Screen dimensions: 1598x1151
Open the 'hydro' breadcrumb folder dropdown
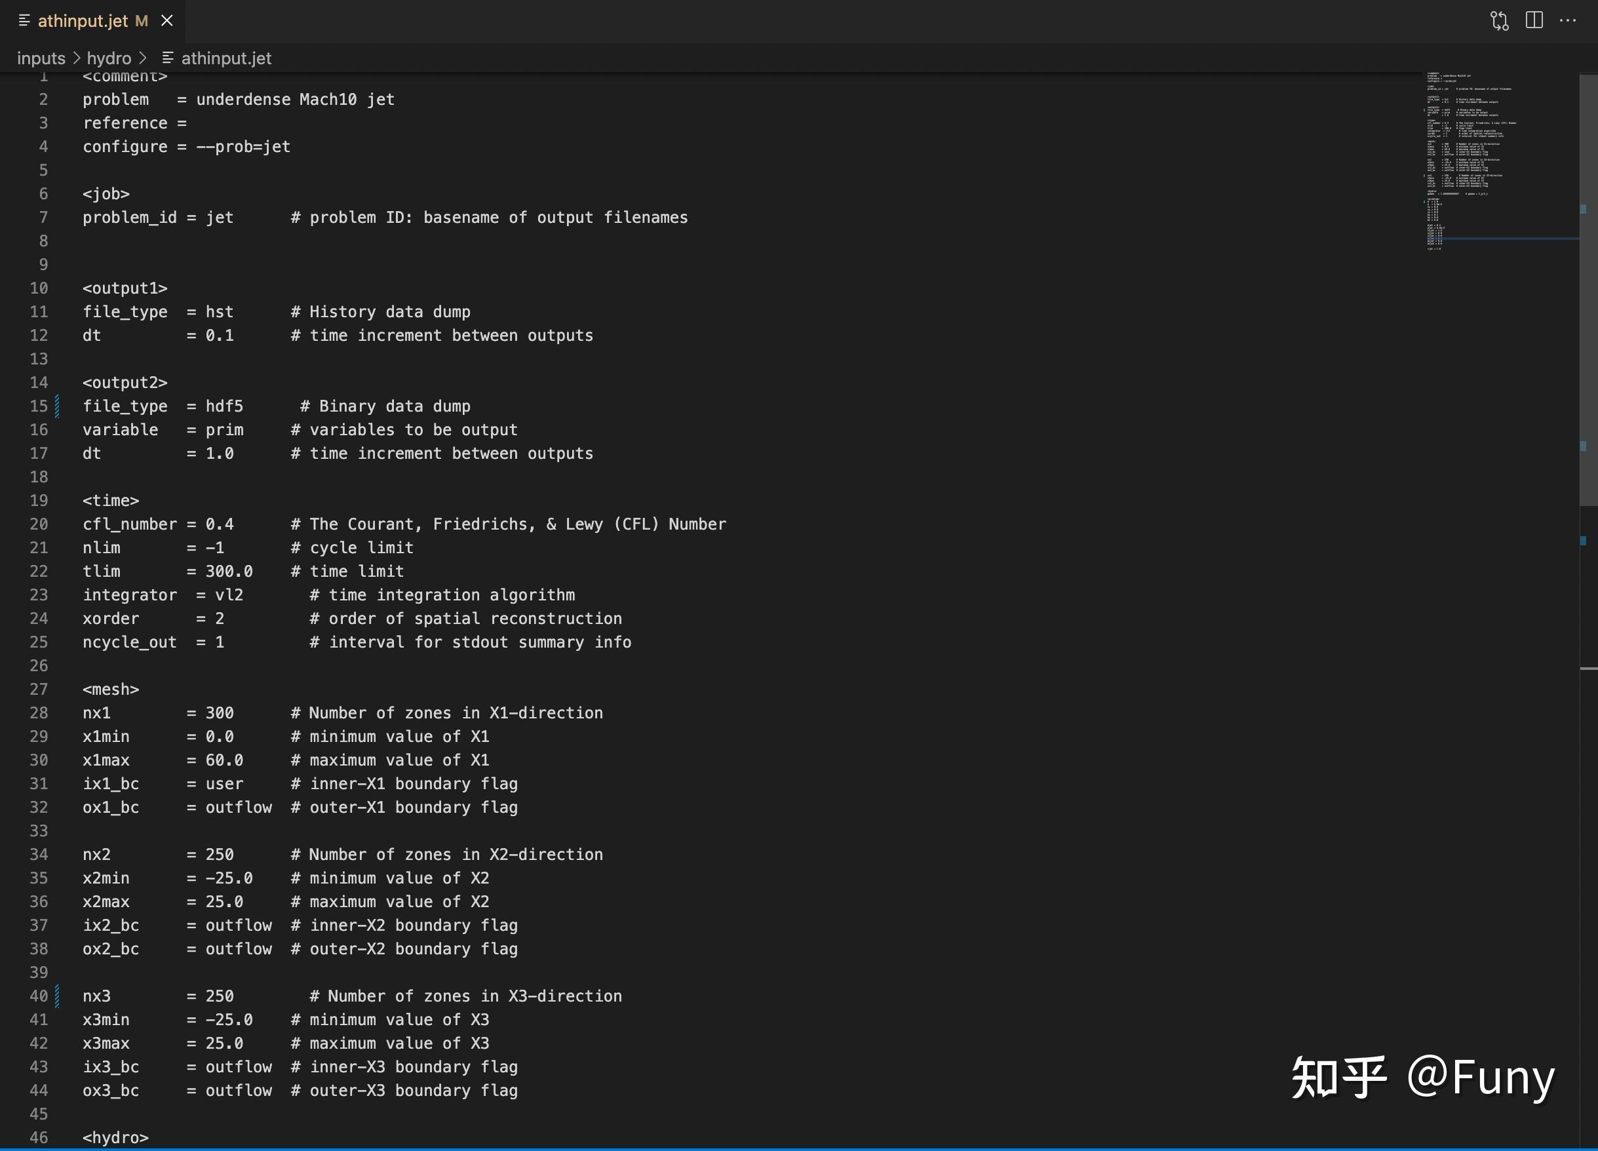pos(109,58)
